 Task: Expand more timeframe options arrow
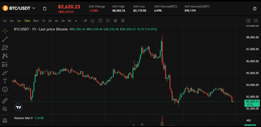click(x=76, y=21)
